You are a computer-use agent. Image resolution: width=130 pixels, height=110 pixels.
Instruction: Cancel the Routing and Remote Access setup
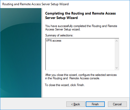click(x=117, y=104)
